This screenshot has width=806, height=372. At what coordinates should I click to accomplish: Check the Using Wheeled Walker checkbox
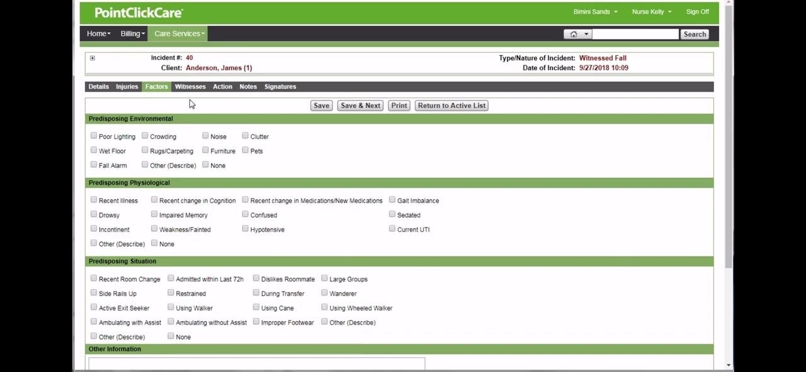click(x=324, y=307)
